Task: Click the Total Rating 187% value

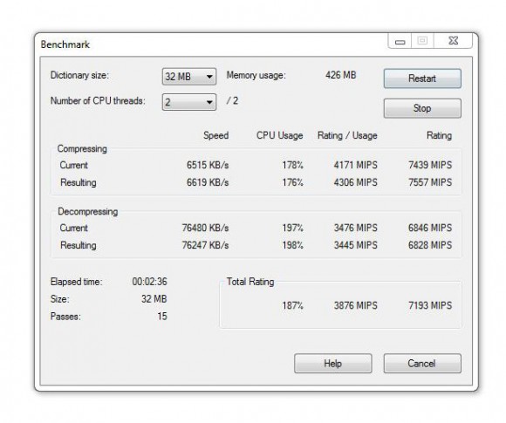Action: 292,305
